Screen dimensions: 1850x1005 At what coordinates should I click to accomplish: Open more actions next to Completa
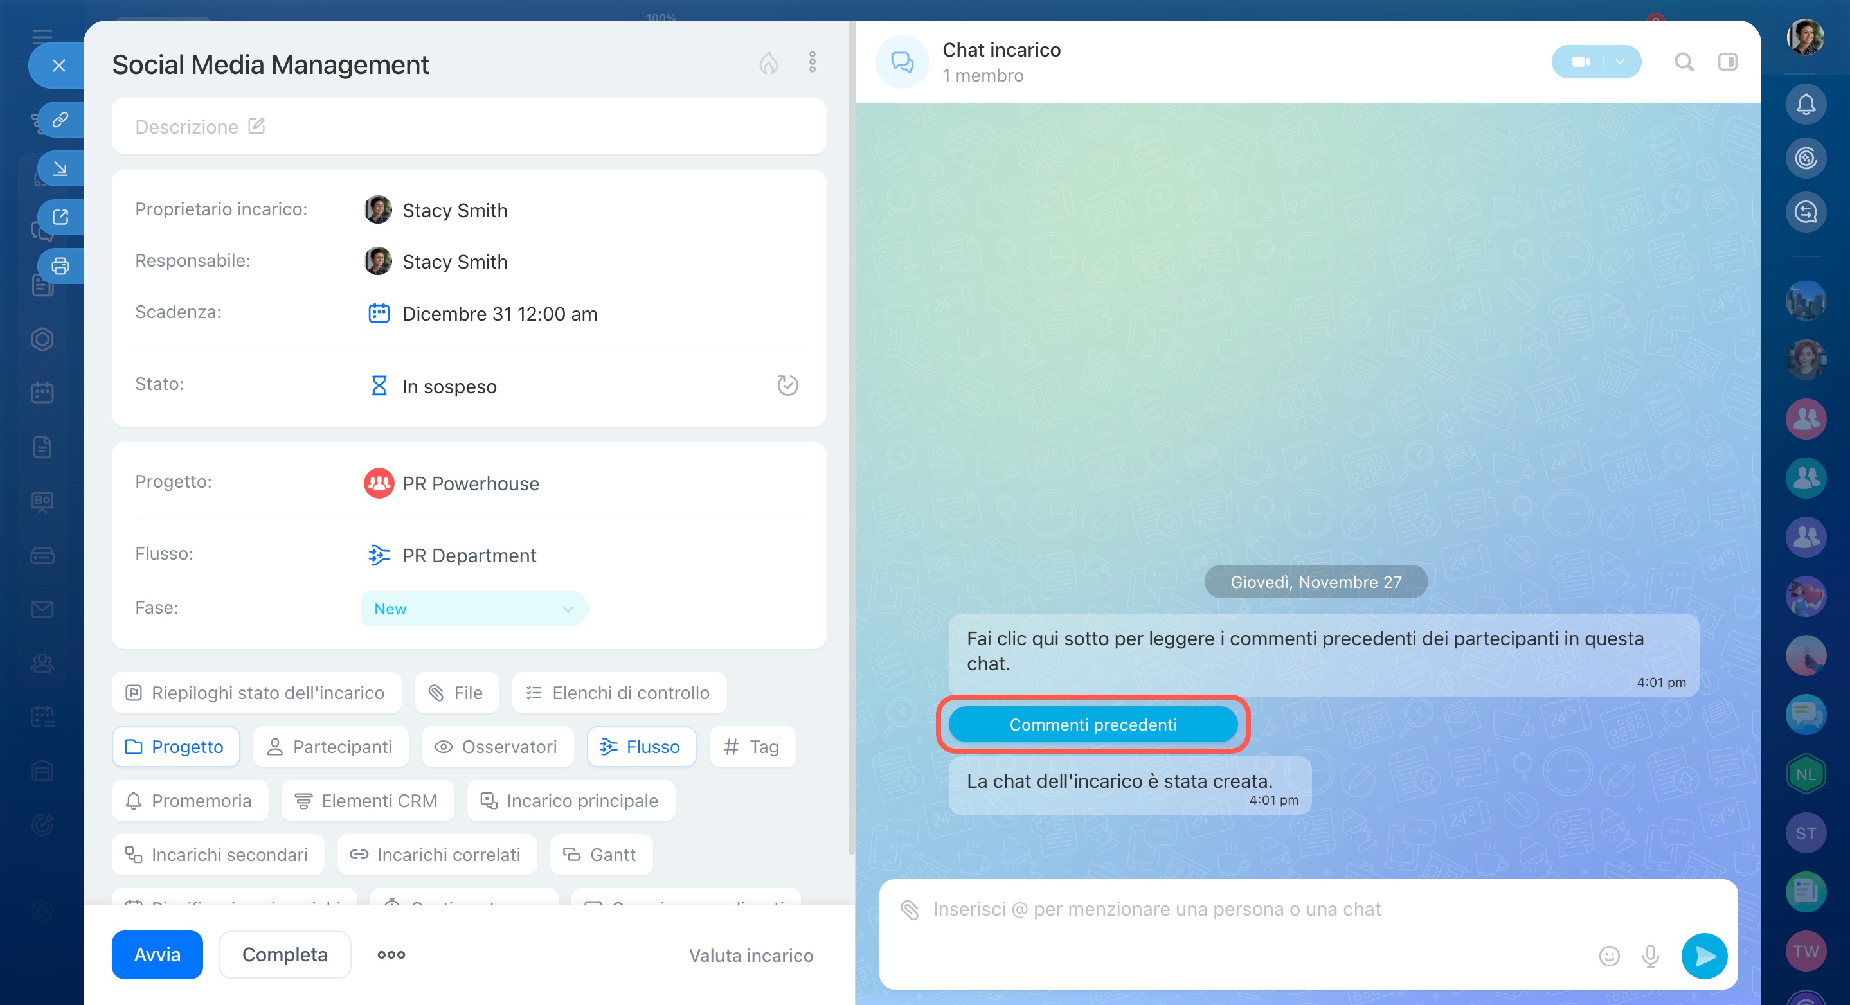[391, 955]
